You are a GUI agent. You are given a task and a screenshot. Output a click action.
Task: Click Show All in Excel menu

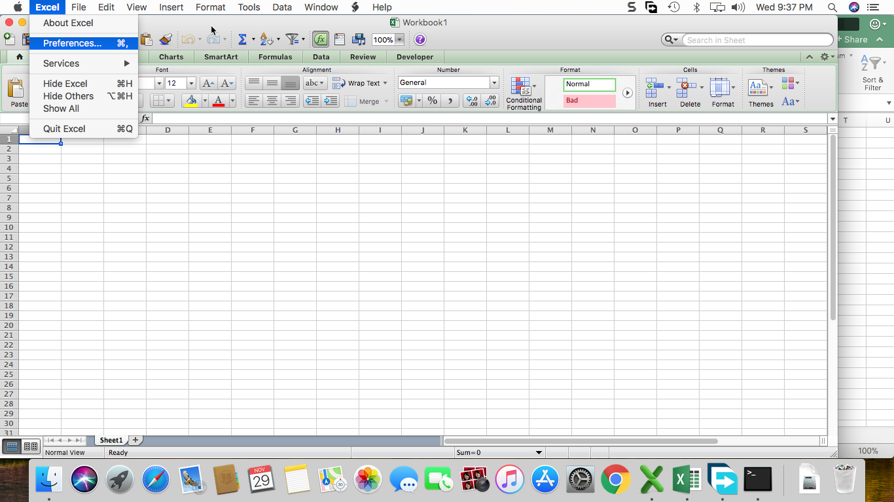click(84, 109)
